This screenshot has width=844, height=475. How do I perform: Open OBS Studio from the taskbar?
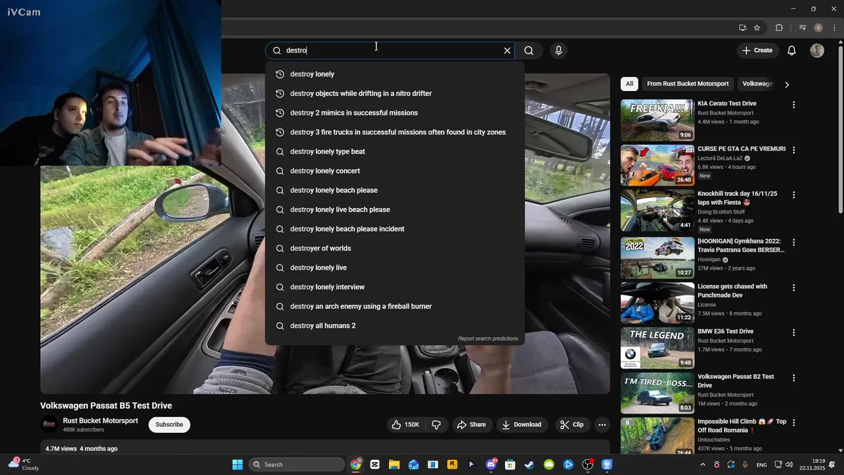coord(588,464)
